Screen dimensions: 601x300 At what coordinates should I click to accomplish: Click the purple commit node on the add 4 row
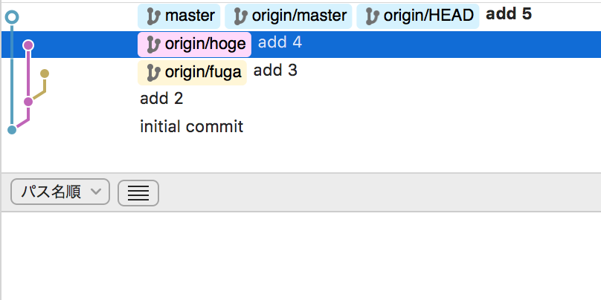coord(28,45)
